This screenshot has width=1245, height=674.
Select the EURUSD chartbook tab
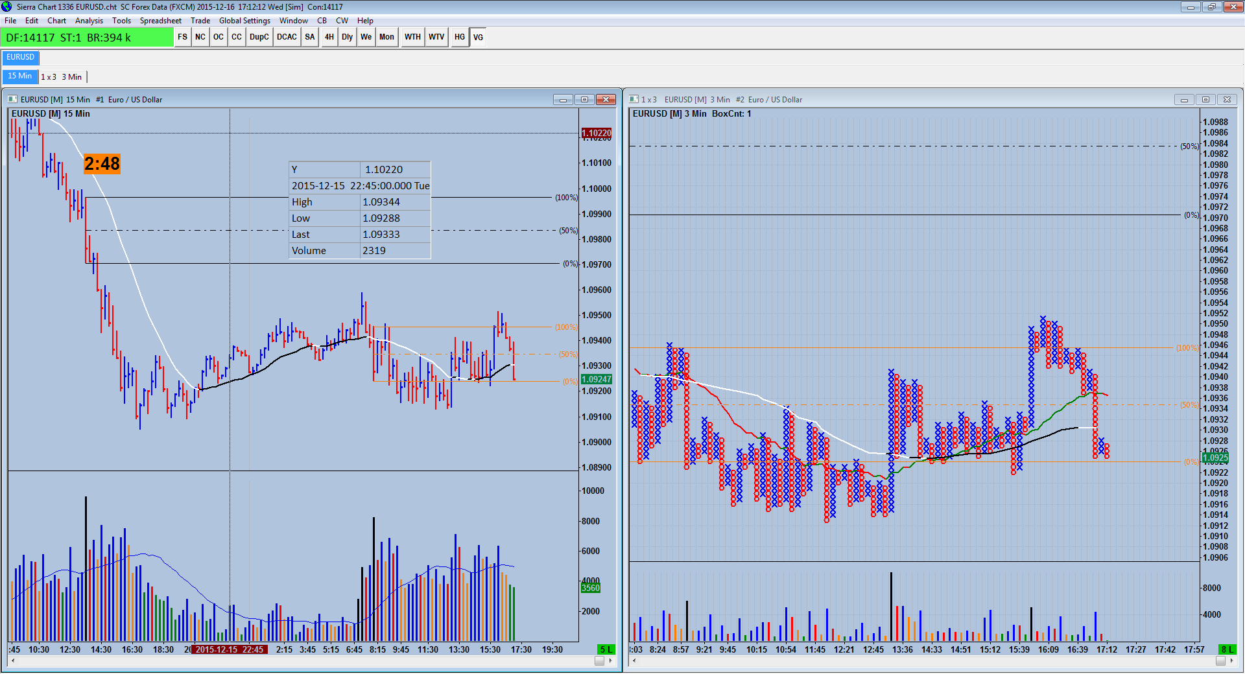(21, 57)
